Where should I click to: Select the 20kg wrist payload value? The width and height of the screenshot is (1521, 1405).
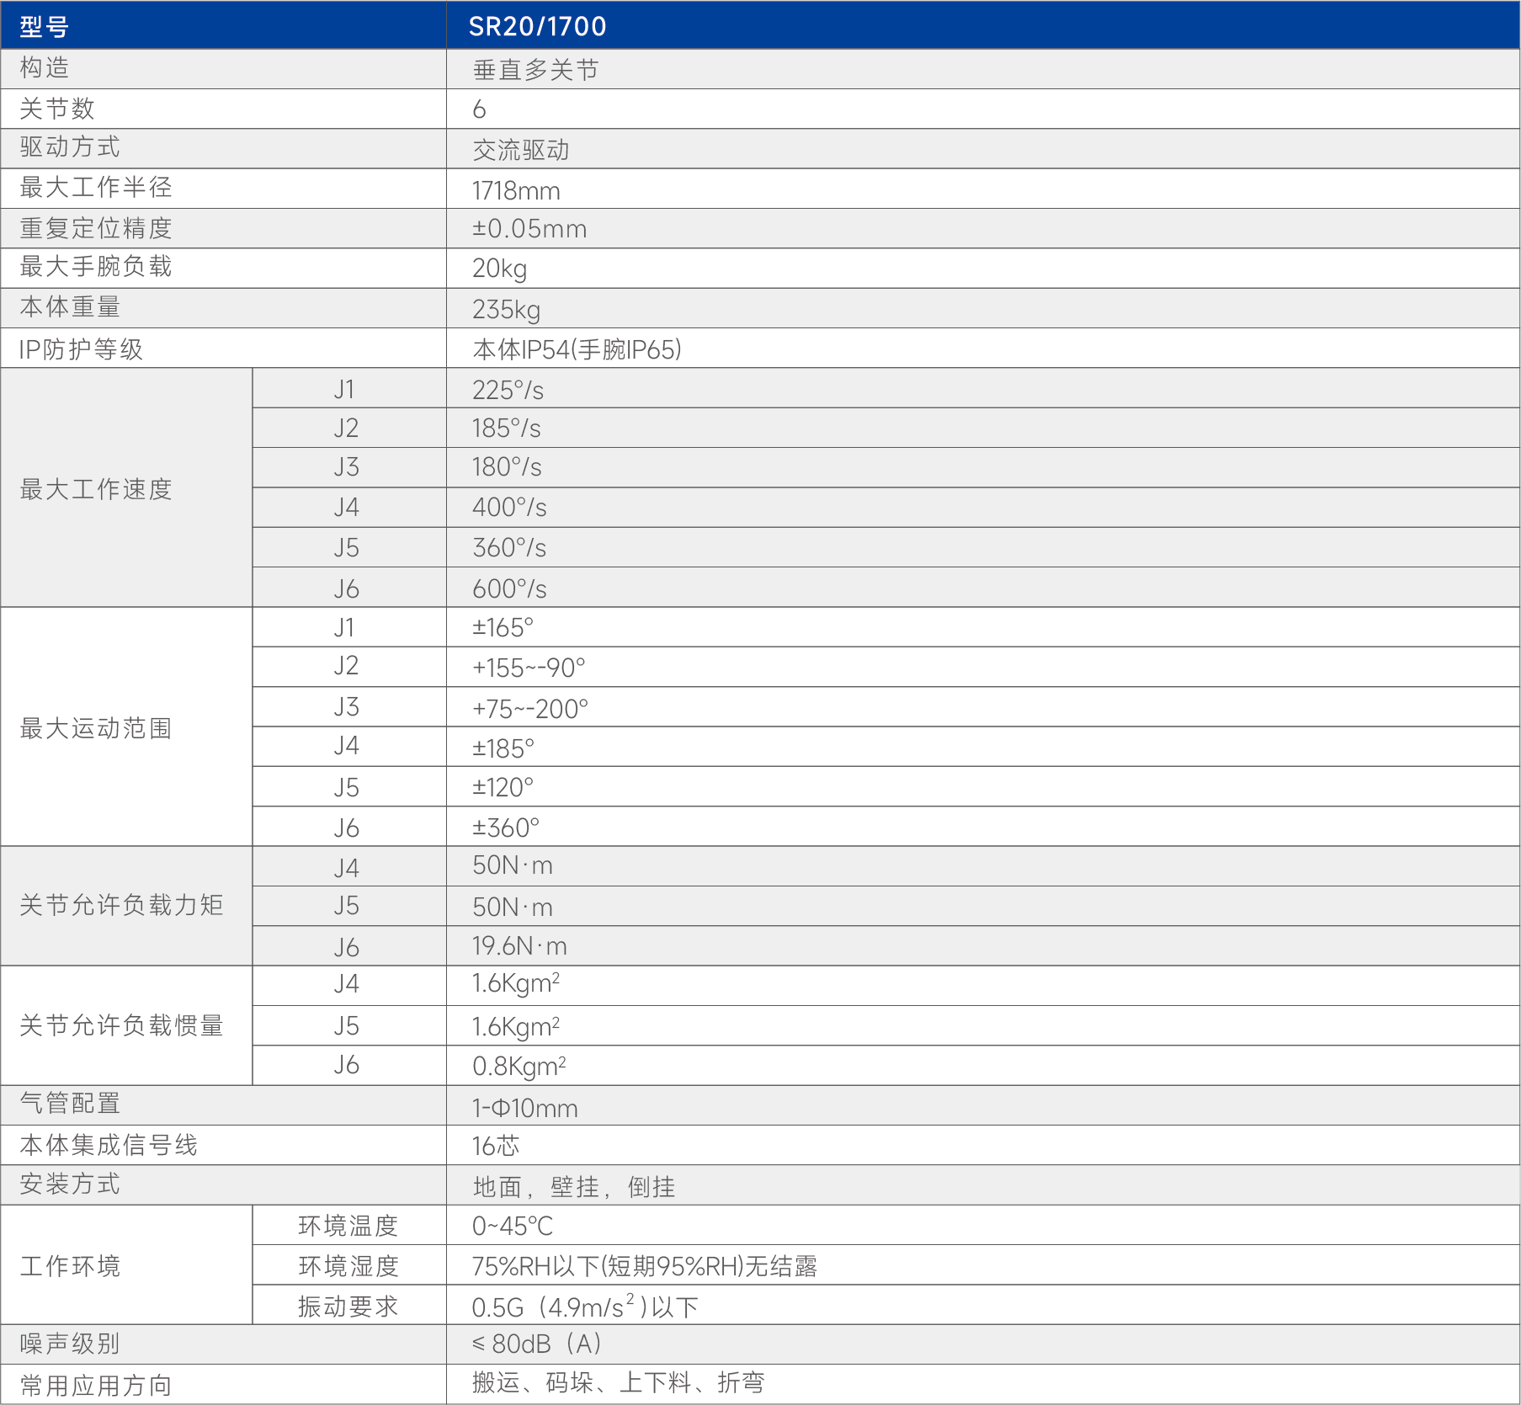[499, 269]
